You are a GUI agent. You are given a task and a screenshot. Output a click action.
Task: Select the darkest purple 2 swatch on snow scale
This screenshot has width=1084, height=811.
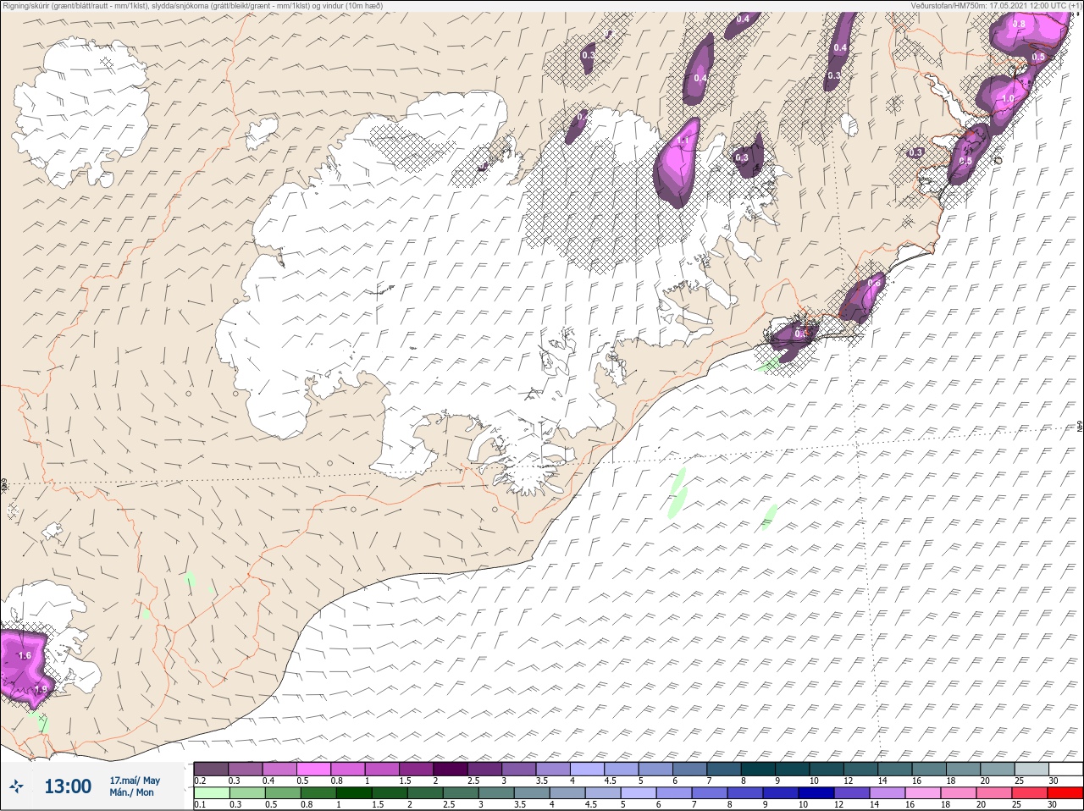[451, 769]
